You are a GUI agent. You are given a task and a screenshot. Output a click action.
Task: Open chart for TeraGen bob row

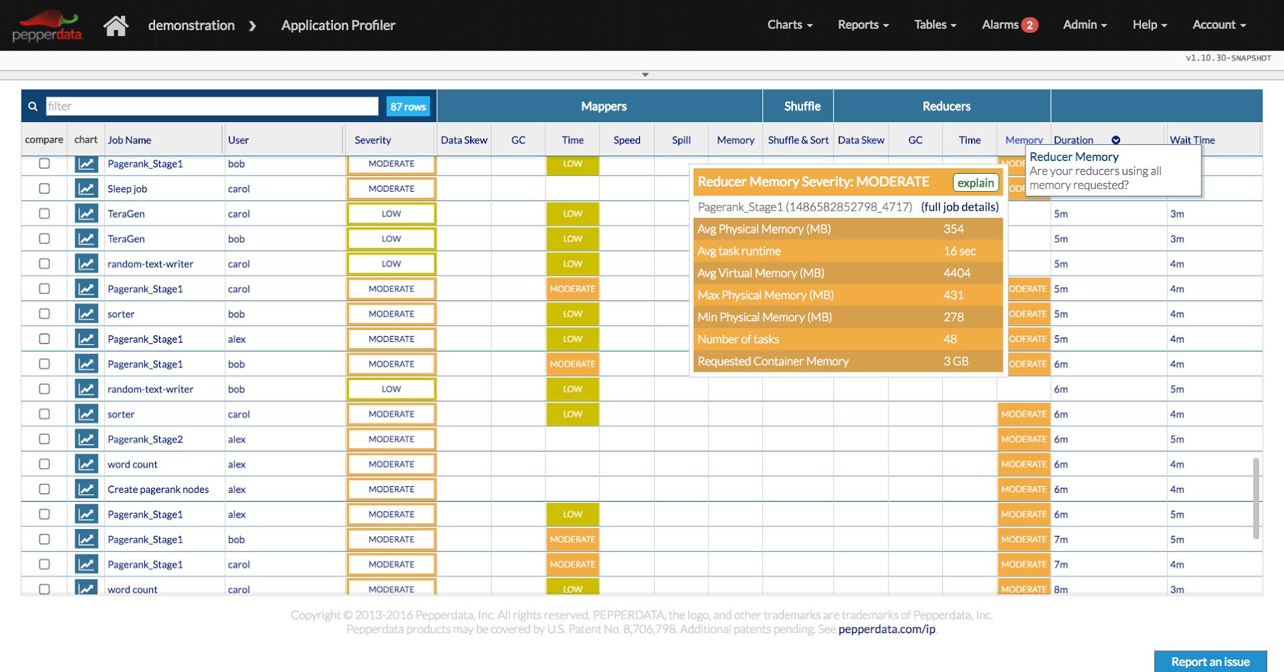[86, 239]
